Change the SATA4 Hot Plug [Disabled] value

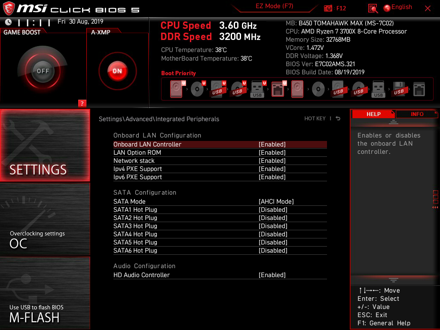[273, 234]
